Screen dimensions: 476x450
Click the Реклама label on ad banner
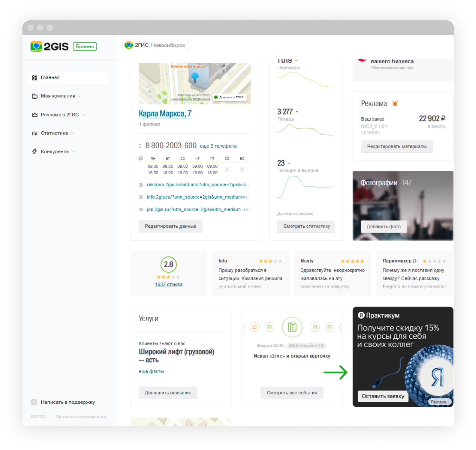pyautogui.click(x=439, y=402)
